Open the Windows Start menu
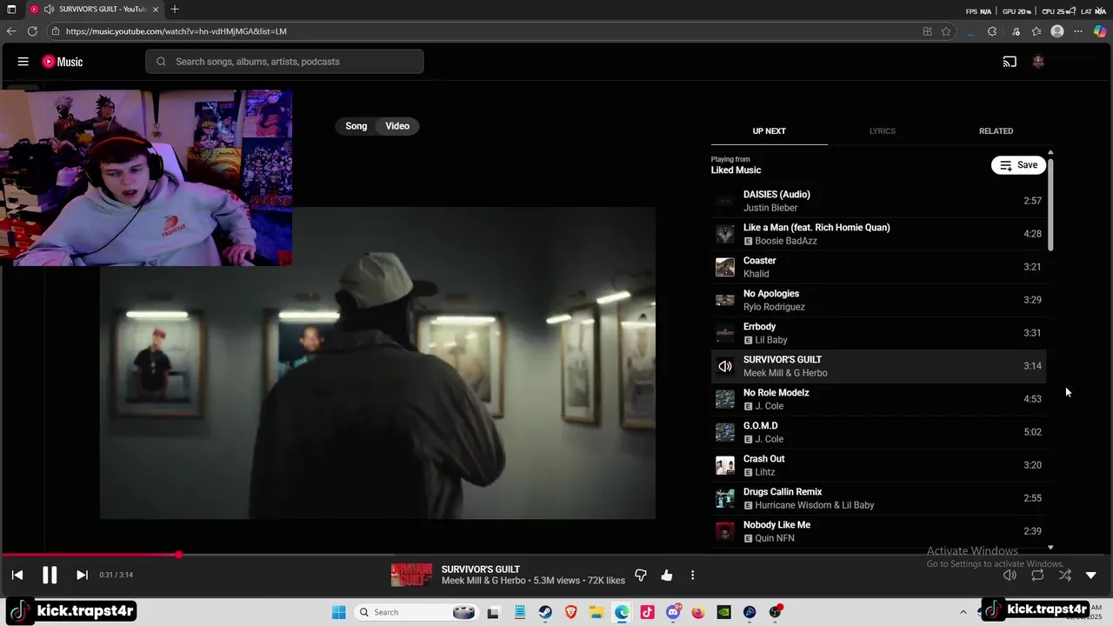The width and height of the screenshot is (1113, 626). [339, 612]
